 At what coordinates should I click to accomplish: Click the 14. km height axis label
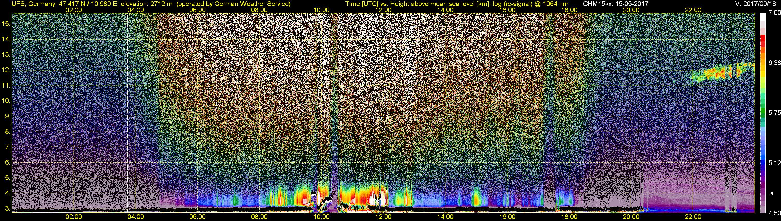[6, 39]
